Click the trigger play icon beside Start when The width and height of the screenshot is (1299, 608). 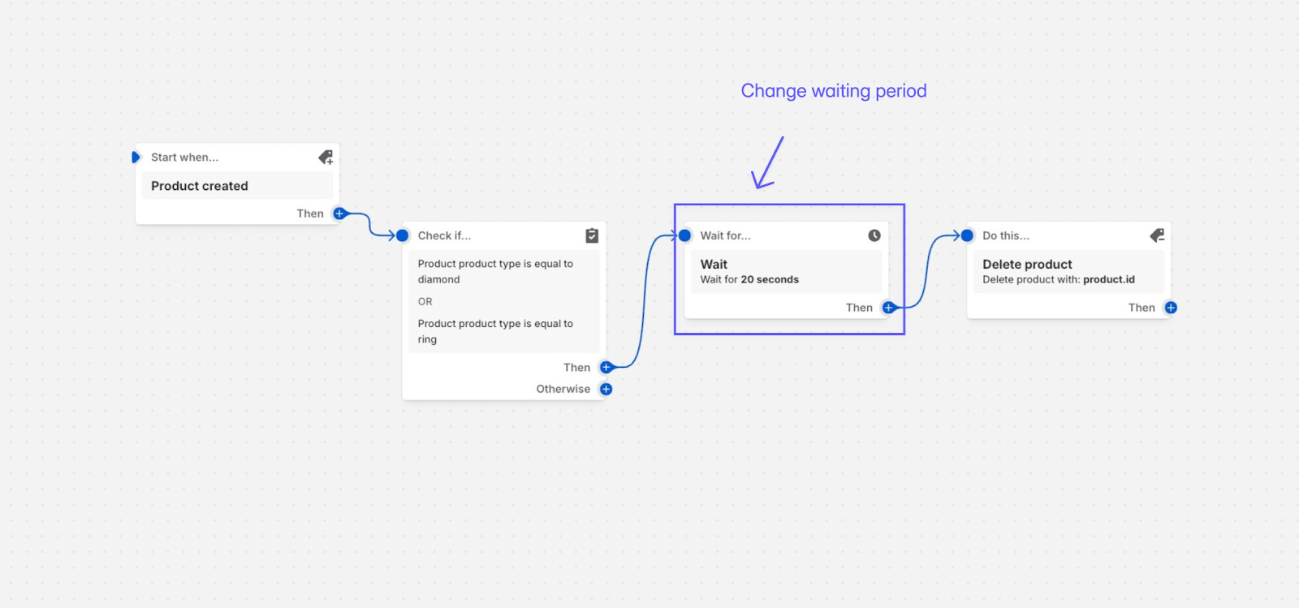(136, 157)
